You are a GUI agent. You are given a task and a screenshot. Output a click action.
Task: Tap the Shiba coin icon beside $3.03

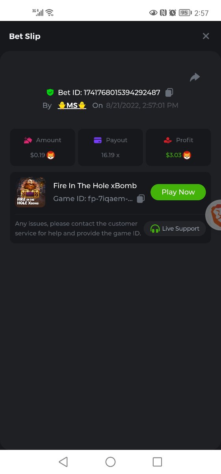coord(187,155)
